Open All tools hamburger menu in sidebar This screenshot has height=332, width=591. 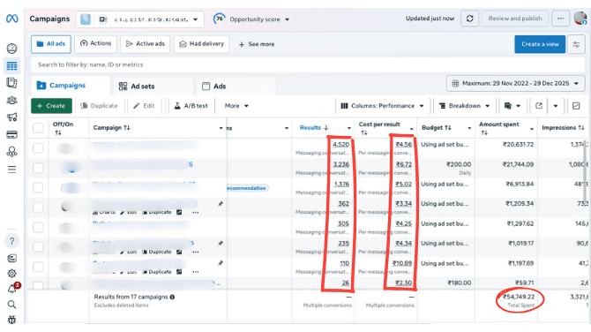[12, 170]
